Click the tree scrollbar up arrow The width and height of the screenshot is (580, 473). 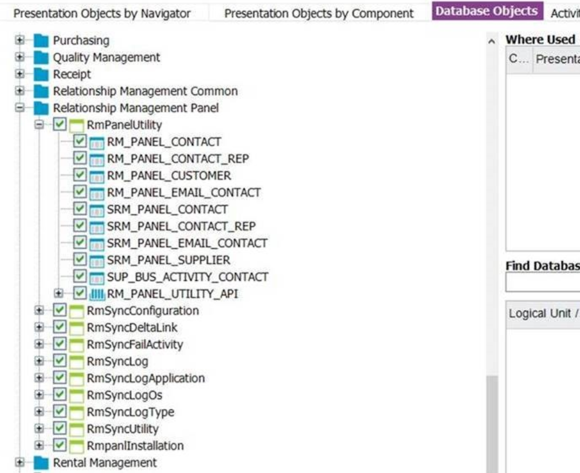pos(492,41)
